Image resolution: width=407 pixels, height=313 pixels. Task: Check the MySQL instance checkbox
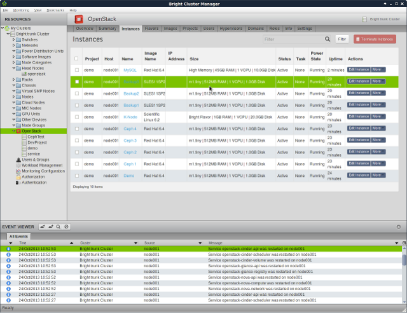click(77, 70)
